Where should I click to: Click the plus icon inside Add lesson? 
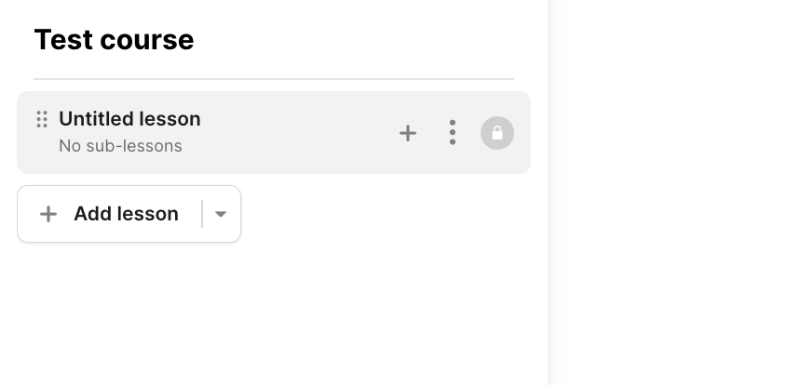tap(48, 214)
